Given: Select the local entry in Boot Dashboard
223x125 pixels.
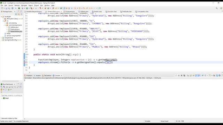Looking at the screenshot, I should pyautogui.click(x=7, y=98).
